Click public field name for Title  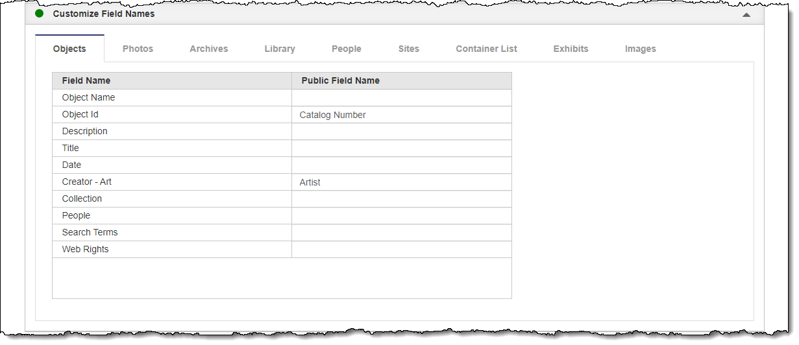(x=401, y=149)
